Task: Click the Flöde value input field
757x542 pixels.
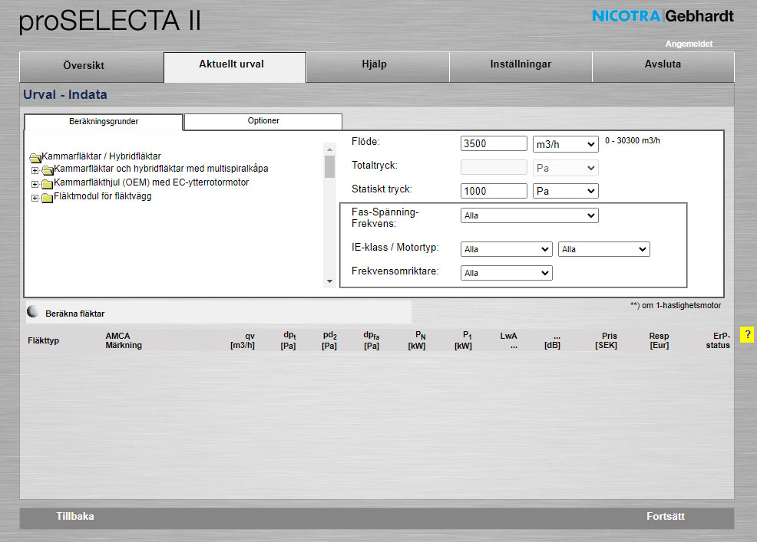Action: [494, 144]
